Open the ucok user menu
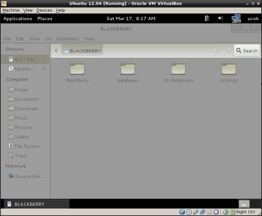Viewport: 262px width, 216px height. pos(253,19)
